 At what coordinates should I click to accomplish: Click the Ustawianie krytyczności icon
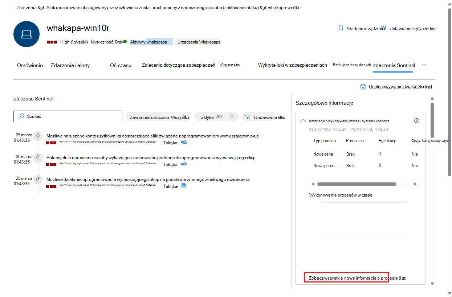coord(383,27)
